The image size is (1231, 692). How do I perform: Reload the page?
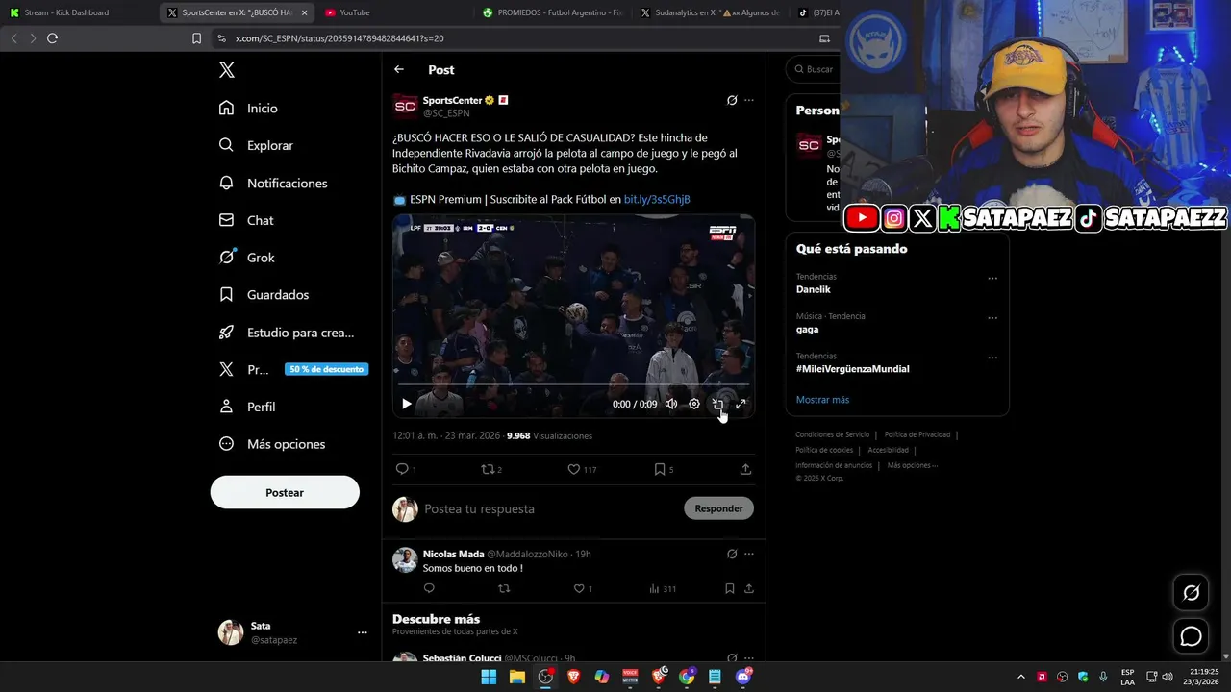click(x=52, y=38)
